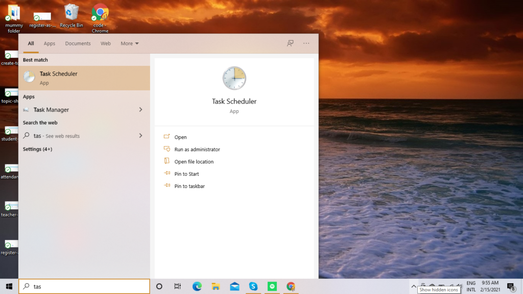Expand Task Manager result options arrow
Screen dimensions: 523x294
(x=141, y=110)
